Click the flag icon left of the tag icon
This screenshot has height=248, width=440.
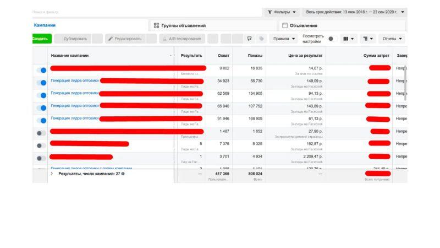point(250,39)
